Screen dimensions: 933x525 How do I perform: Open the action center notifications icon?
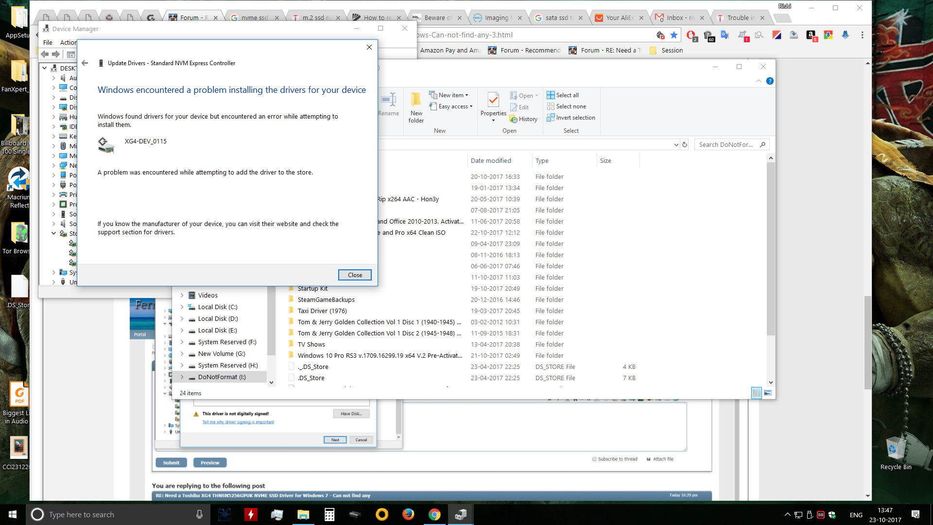pos(916,514)
